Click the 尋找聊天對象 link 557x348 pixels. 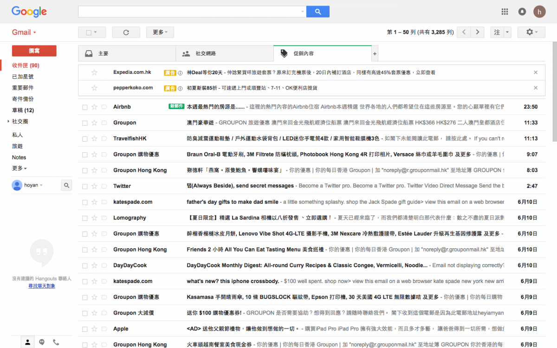[x=42, y=286]
